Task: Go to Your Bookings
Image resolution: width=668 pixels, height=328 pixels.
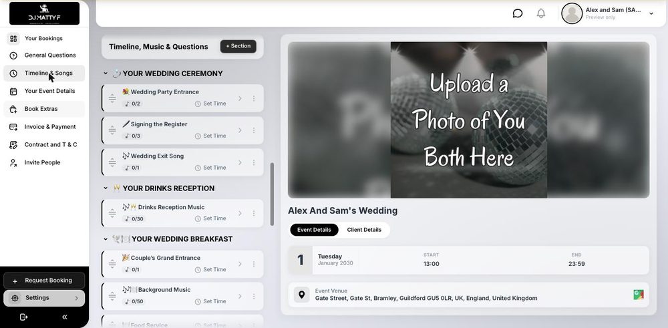Action: (43, 38)
